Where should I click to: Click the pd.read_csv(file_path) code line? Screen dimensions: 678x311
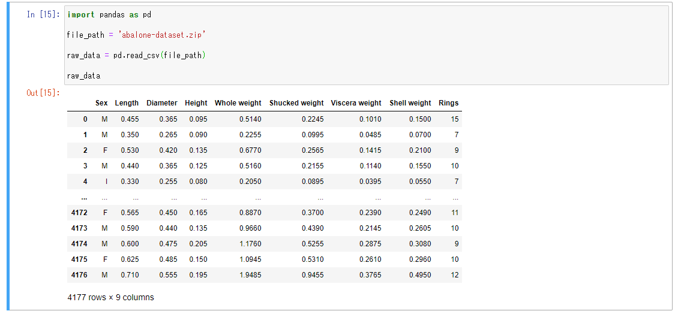[137, 55]
